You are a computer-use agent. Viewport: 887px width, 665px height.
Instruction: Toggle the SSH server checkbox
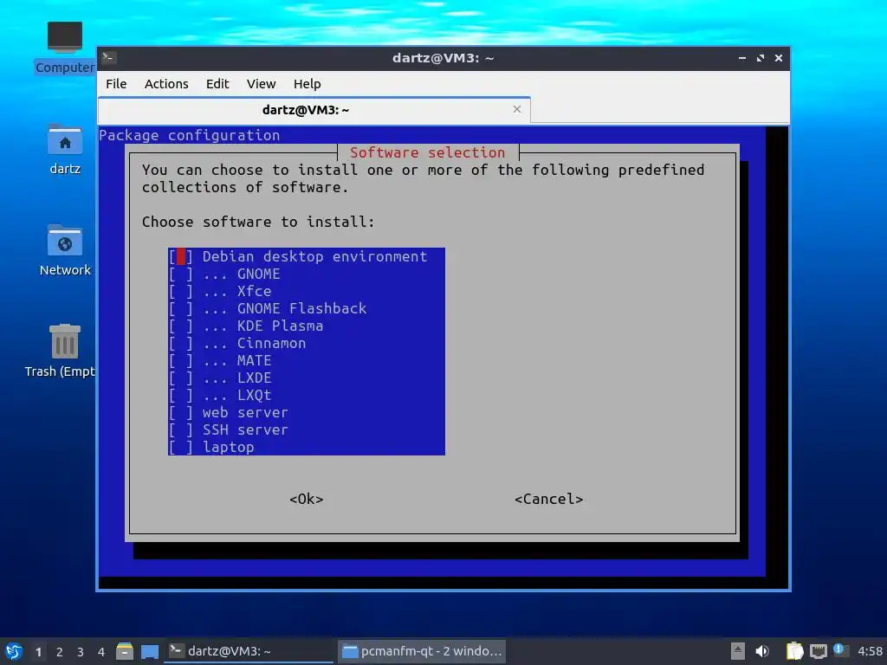181,429
